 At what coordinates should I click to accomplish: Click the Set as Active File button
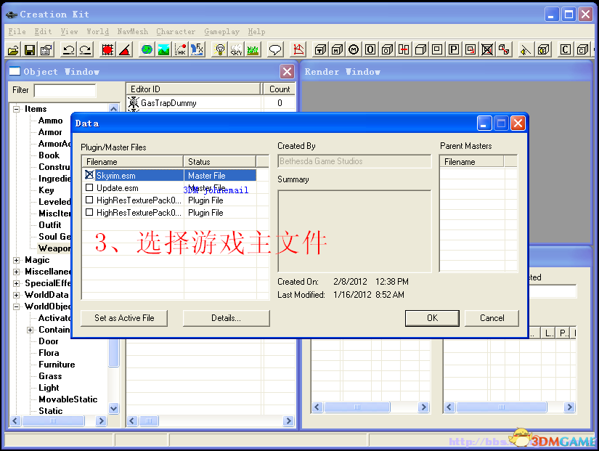click(x=124, y=318)
